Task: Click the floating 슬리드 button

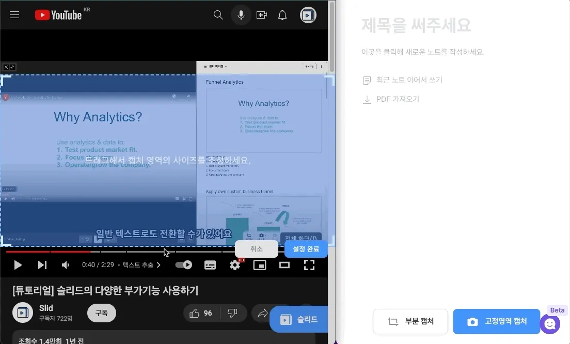Action: pyautogui.click(x=299, y=319)
